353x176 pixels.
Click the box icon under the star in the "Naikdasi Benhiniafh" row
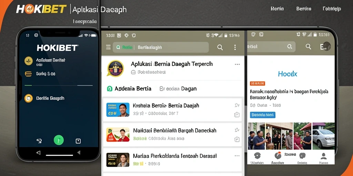237,140
